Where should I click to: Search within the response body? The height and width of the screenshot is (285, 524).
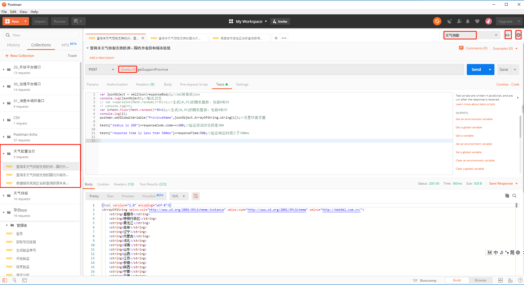[514, 196]
